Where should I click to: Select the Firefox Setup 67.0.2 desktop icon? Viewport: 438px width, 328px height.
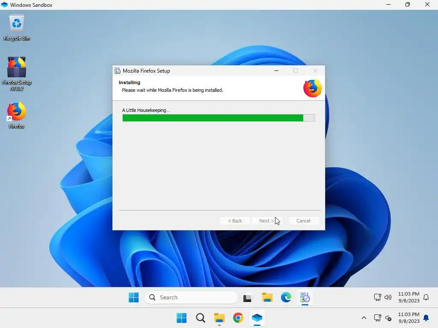pos(17,73)
